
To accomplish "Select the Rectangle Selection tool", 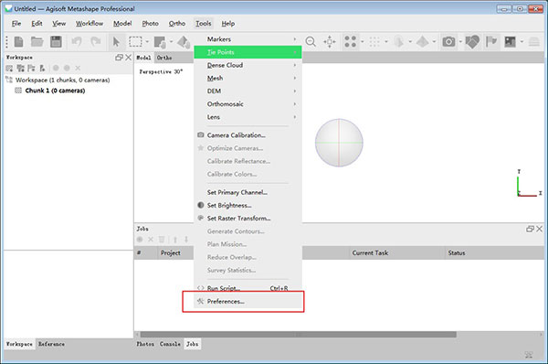I will tap(135, 42).
